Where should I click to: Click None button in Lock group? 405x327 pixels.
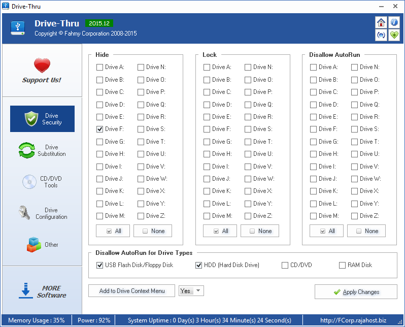tap(260, 231)
